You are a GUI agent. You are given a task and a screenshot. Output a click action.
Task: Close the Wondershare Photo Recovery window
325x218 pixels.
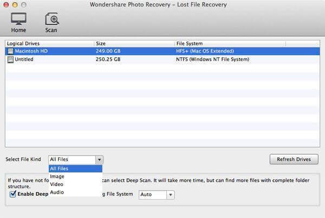(5, 4)
